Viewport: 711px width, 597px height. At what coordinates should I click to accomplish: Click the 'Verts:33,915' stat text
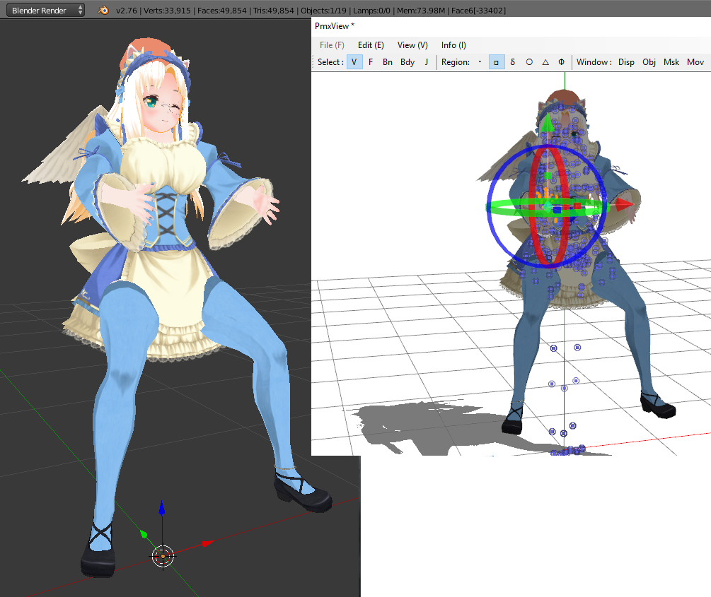[168, 11]
